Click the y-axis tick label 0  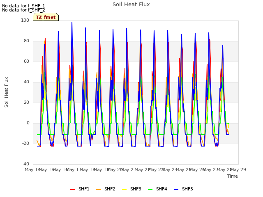coord(28,123)
